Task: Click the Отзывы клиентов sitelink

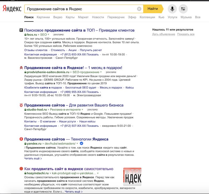Action: 36,50
